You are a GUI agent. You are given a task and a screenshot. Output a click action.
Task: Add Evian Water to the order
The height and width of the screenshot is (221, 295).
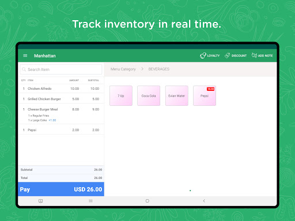[x=177, y=96]
